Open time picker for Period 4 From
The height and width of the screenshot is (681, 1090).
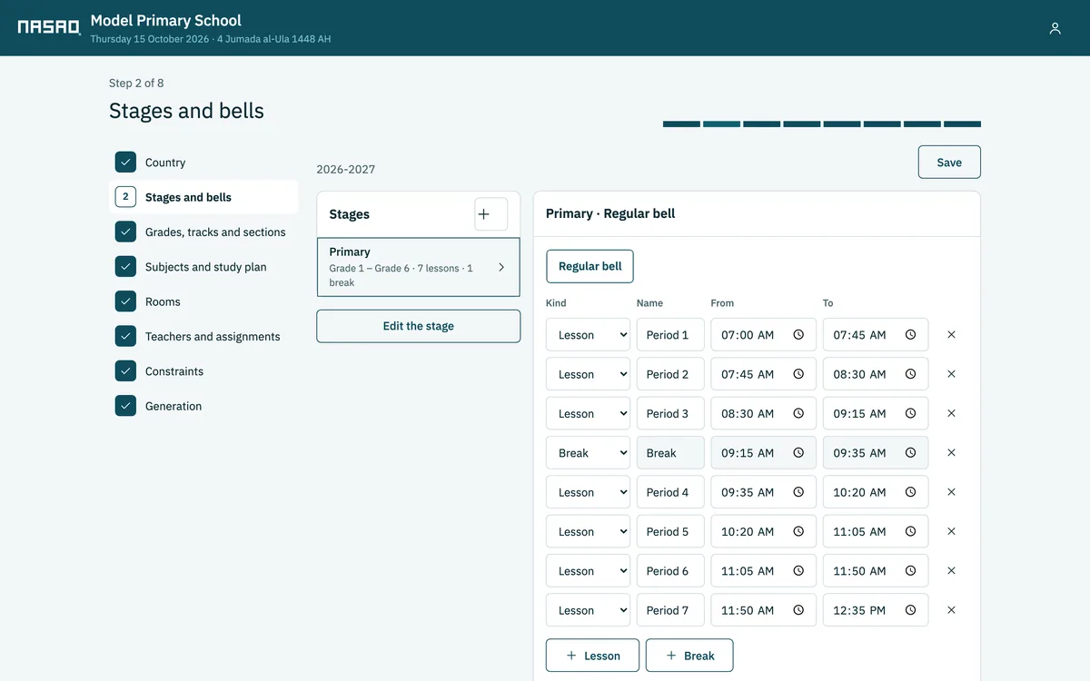click(x=798, y=492)
